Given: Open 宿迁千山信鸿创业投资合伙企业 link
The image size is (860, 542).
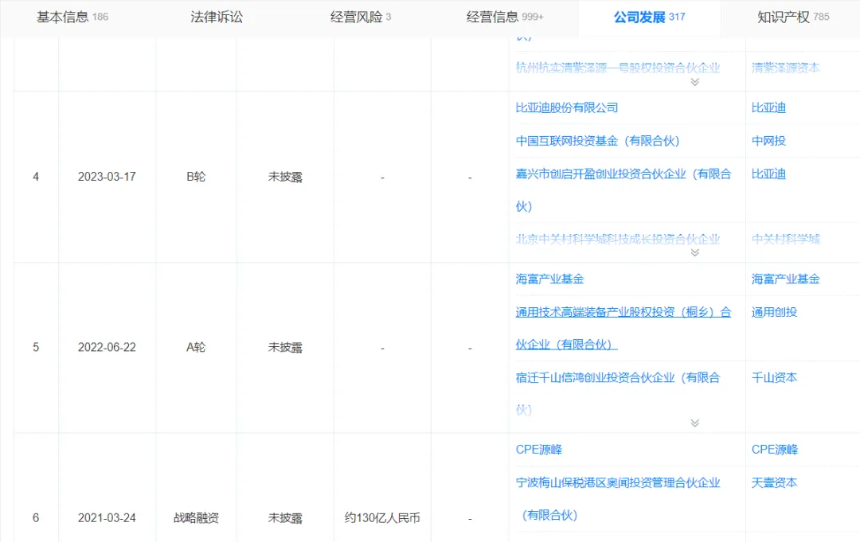Looking at the screenshot, I should coord(618,393).
